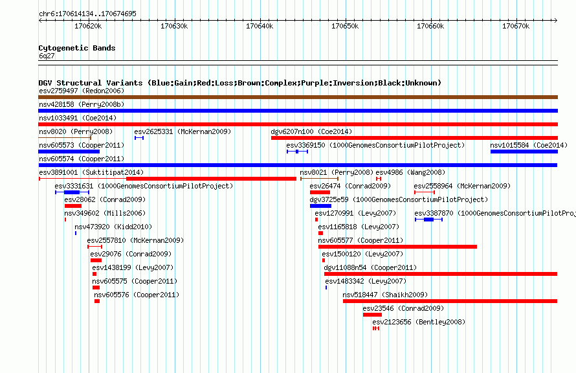Click the esv1165818 (Levy2007) label
Screen dimensions: 576x373
(359, 227)
